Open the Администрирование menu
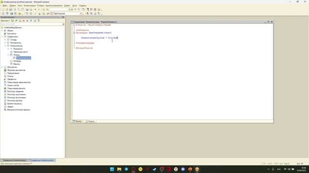Image resolution: width=309 pixels, height=173 pixels. click(x=54, y=6)
